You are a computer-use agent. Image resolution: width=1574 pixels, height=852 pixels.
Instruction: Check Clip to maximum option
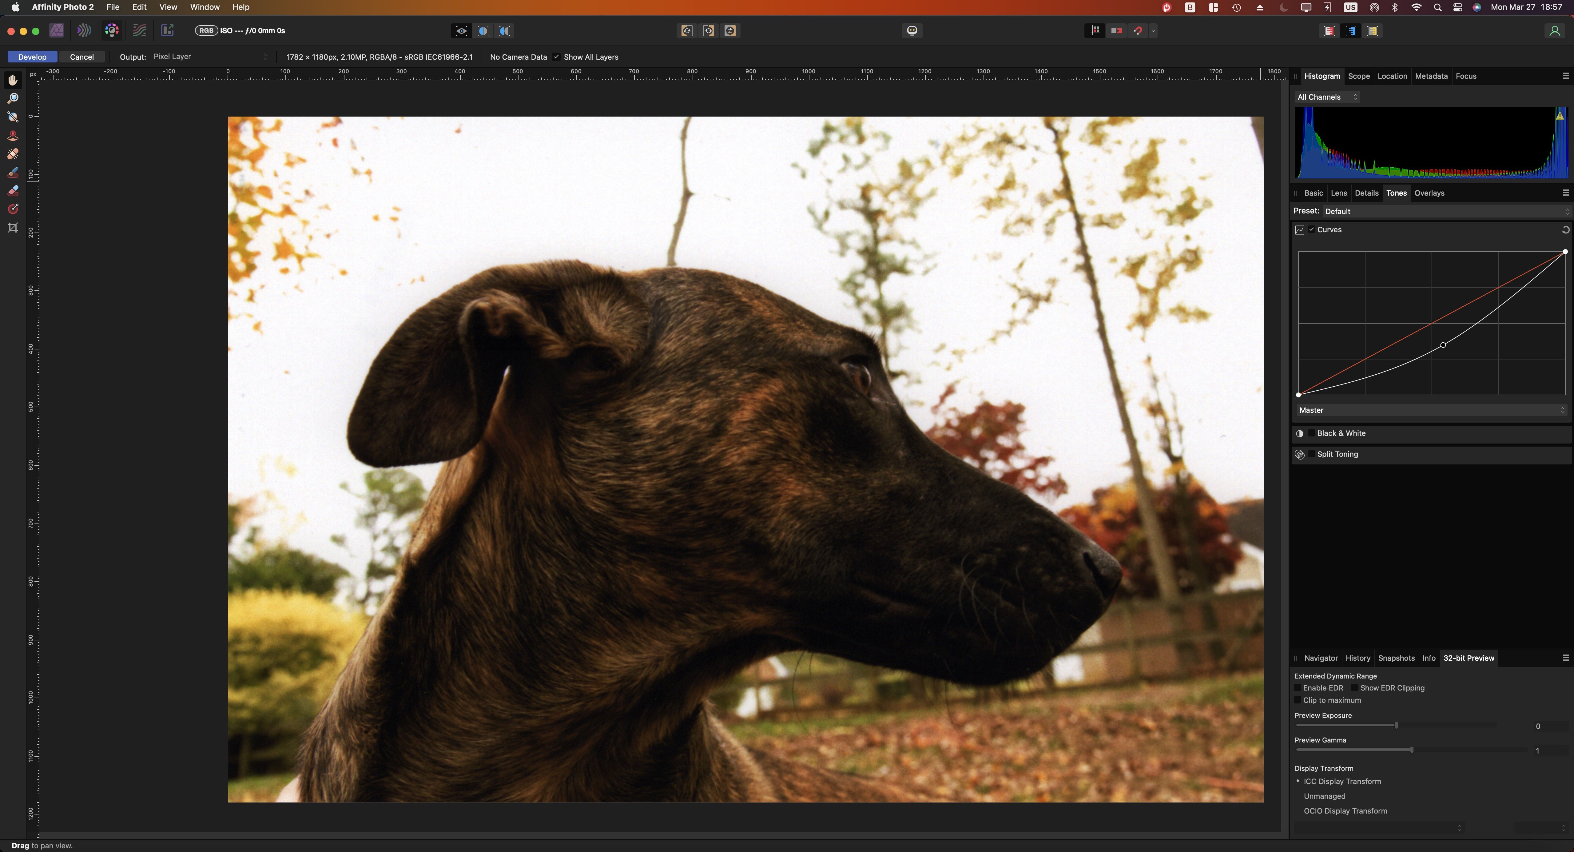click(1298, 700)
